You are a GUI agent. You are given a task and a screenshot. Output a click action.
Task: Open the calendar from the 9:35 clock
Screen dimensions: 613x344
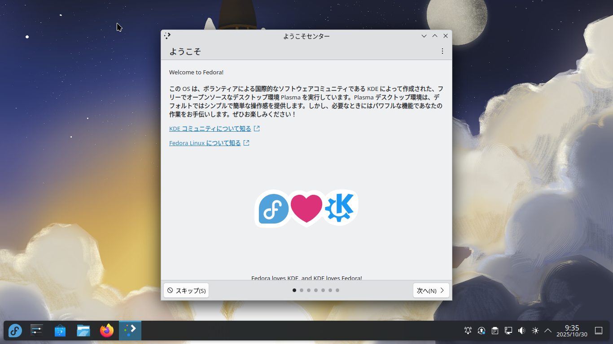(x=572, y=331)
